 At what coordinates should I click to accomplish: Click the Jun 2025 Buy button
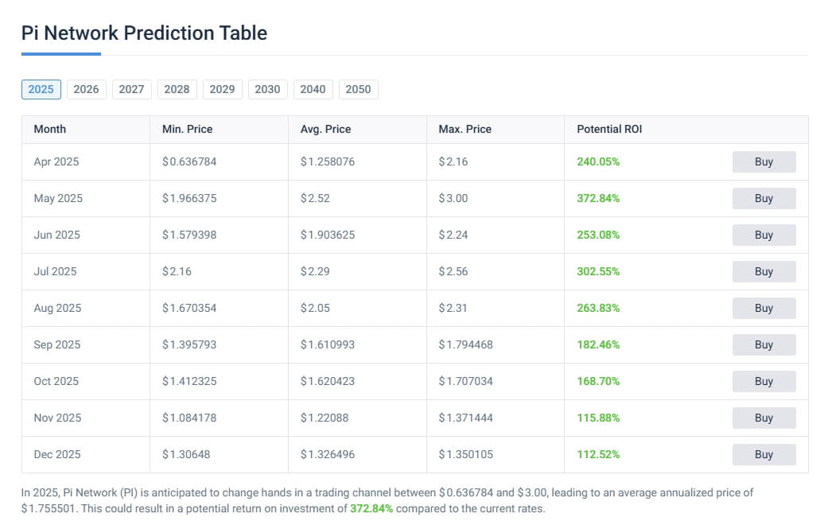click(764, 235)
